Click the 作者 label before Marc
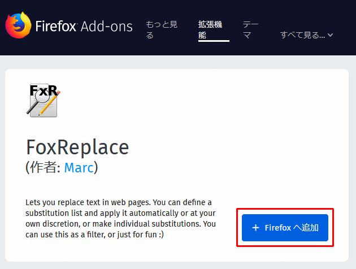 tap(45, 167)
